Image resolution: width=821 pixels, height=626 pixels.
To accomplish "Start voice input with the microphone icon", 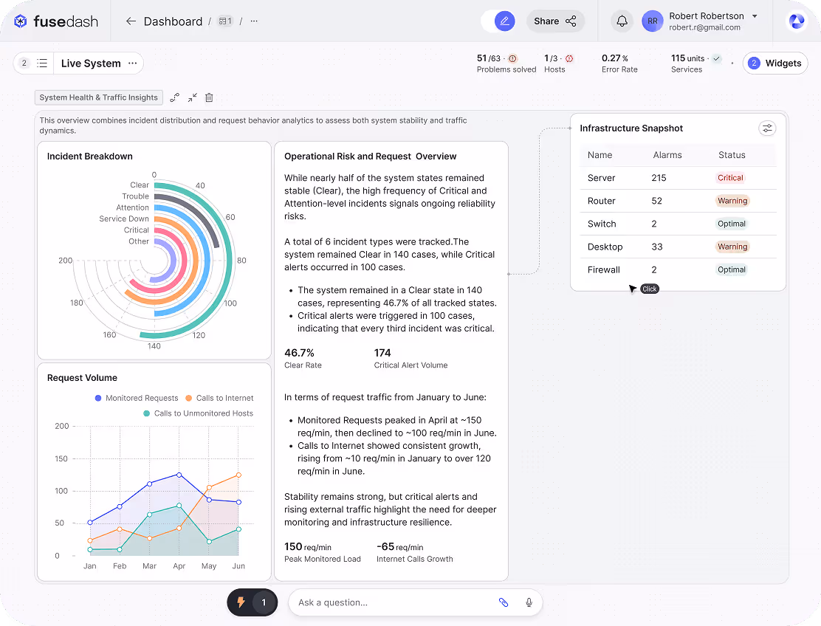I will (529, 602).
